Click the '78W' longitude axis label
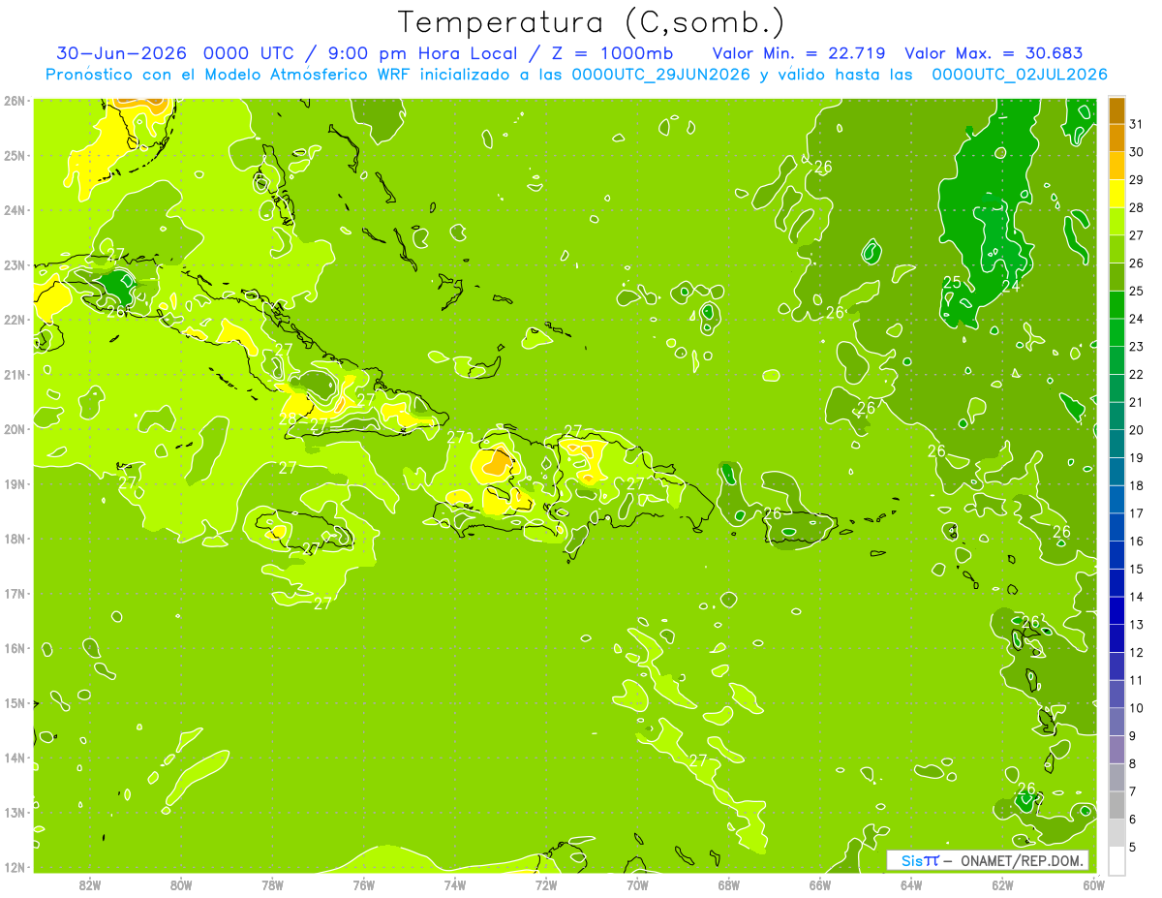1162x898 pixels. pos(272,883)
